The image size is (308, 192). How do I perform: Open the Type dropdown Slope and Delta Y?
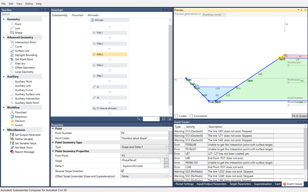point(144,147)
